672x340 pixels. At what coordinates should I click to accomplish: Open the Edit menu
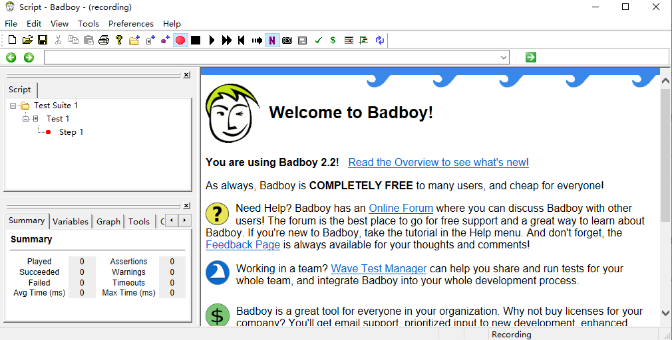point(34,23)
